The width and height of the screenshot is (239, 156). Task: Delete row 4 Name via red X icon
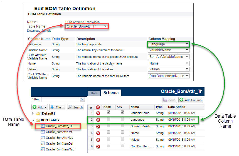coord(98,133)
